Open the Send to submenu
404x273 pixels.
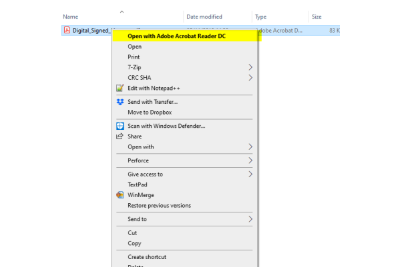pyautogui.click(x=185, y=219)
